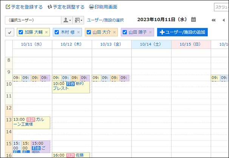Uncheck the 山田 大介 checkbox
This screenshot has width=229, height=158.
coord(89,32)
